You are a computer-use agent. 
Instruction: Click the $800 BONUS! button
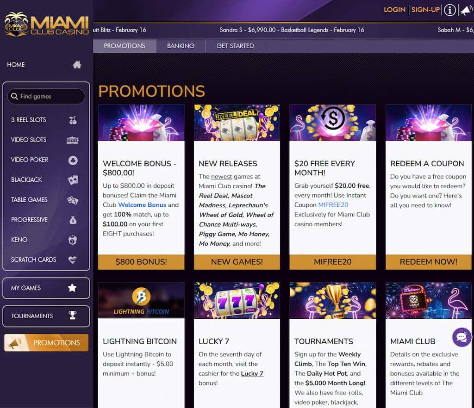pyautogui.click(x=141, y=262)
